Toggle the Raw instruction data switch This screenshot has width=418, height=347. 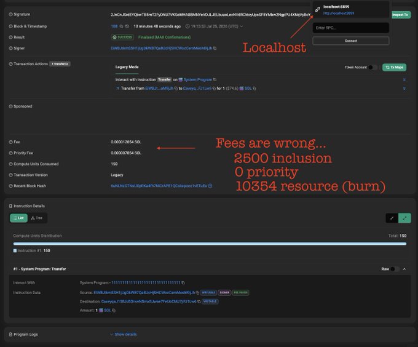tap(395, 269)
